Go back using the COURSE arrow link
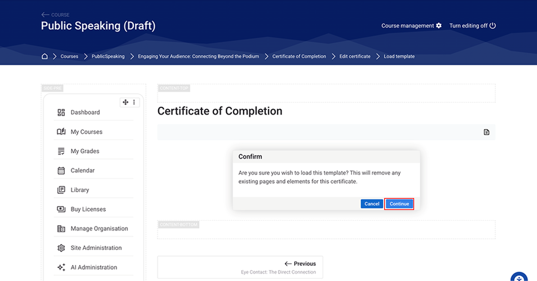This screenshot has width=537, height=281. [x=55, y=15]
